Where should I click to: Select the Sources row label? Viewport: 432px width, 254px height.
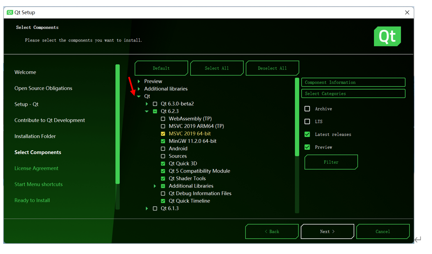[178, 156]
